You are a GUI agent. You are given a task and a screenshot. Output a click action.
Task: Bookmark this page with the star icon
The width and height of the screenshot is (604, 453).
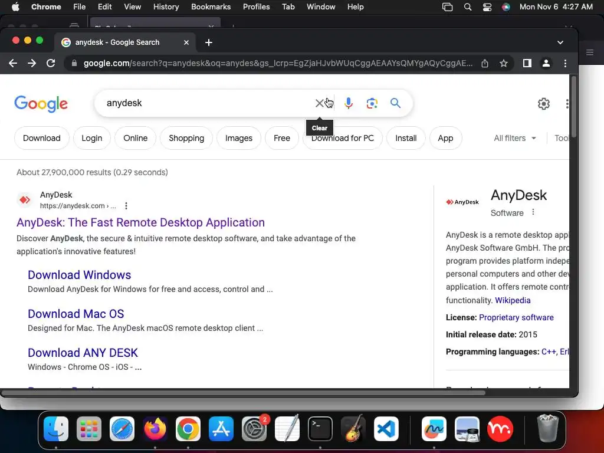tap(504, 63)
